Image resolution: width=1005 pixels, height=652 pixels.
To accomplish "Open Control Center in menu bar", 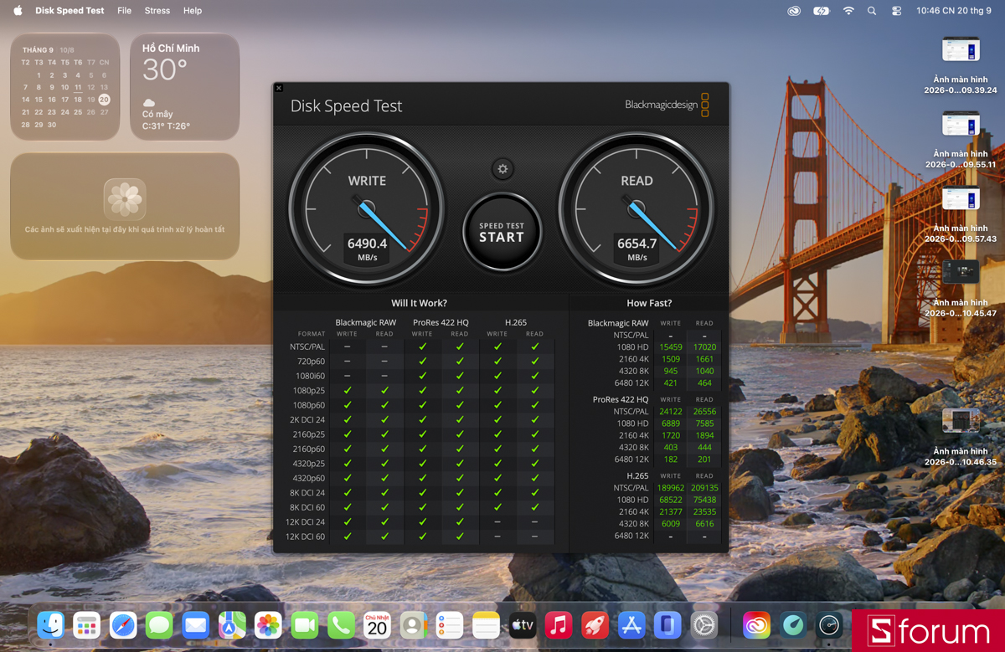I will tap(896, 11).
